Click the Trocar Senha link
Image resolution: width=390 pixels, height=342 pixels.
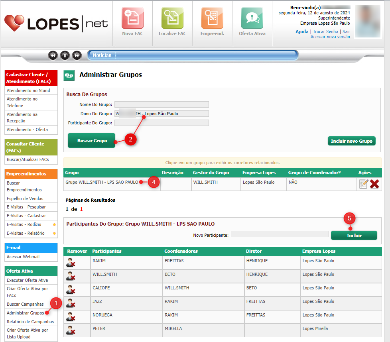(325, 31)
